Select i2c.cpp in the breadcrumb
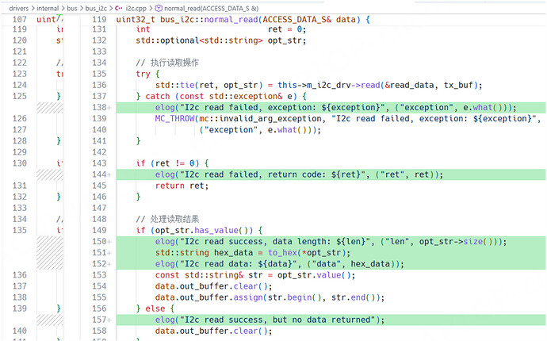 coord(136,7)
